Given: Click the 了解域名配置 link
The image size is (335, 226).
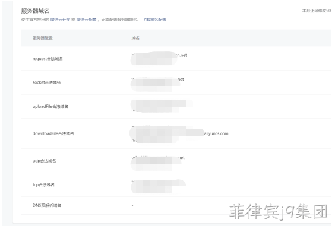Looking at the screenshot, I should tap(154, 20).
